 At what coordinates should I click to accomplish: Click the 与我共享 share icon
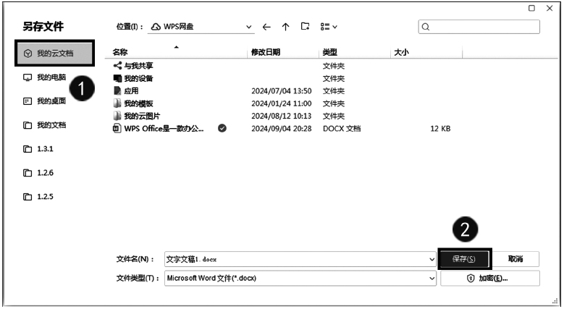point(117,66)
